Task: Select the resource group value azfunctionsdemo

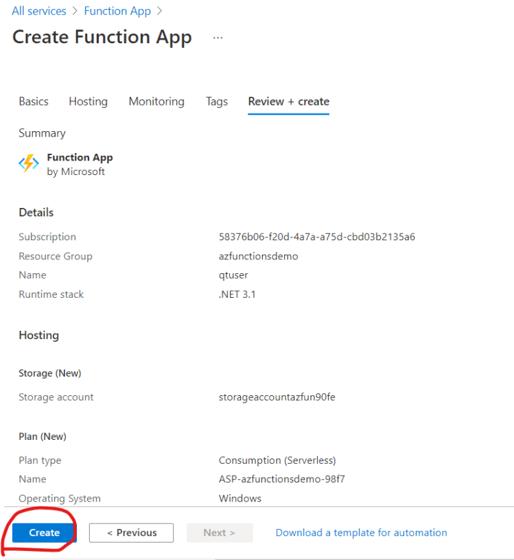Action: pos(258,256)
